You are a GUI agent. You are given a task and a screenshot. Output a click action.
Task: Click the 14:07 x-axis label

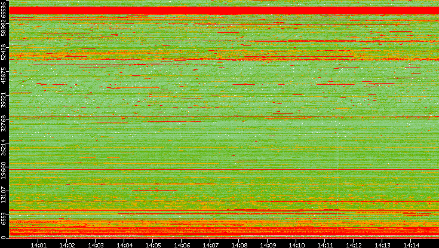click(x=210, y=245)
